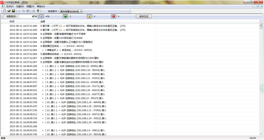This screenshot has width=264, height=140.
Task: Toggle the green notice message filter
Action: (x=65, y=16)
